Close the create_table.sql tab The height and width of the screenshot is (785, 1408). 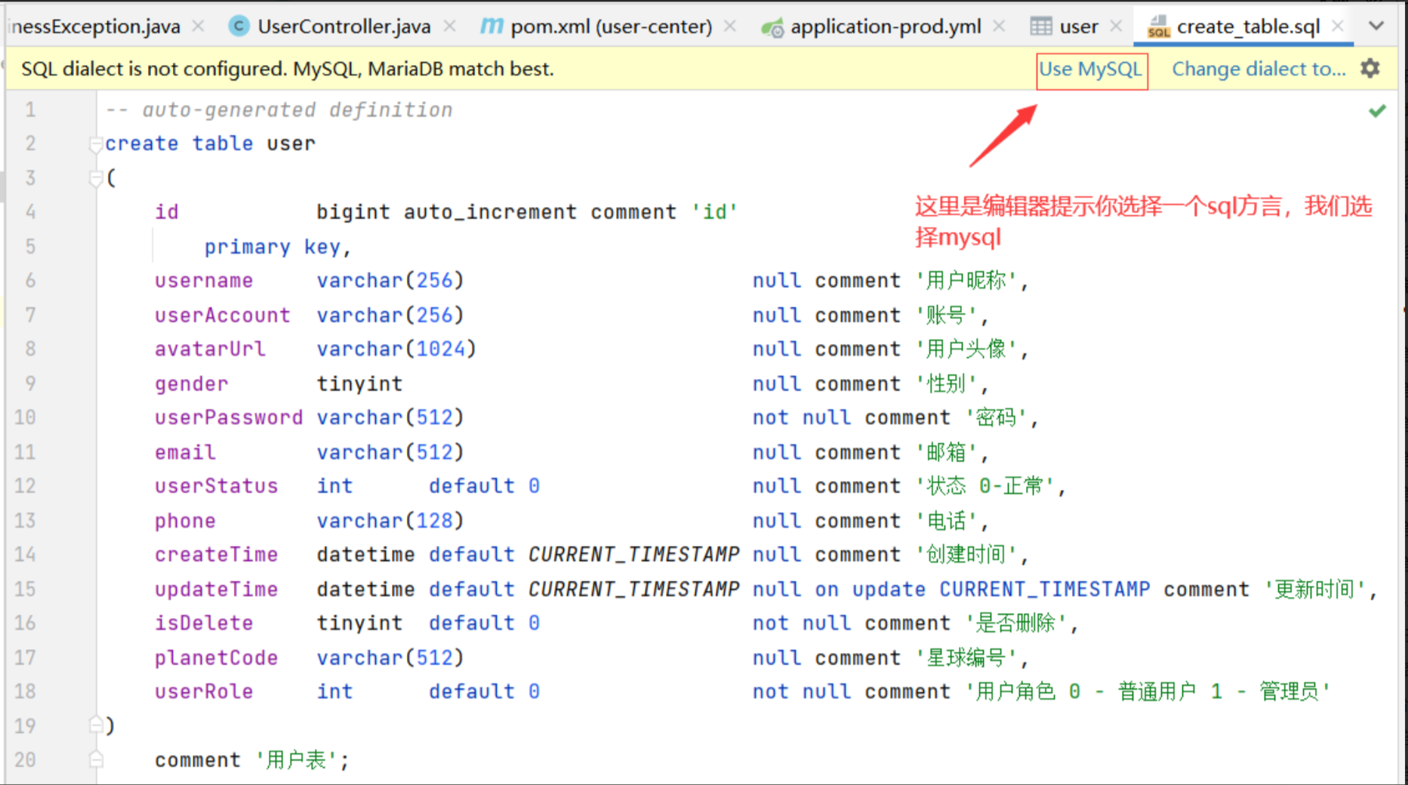tap(1337, 26)
